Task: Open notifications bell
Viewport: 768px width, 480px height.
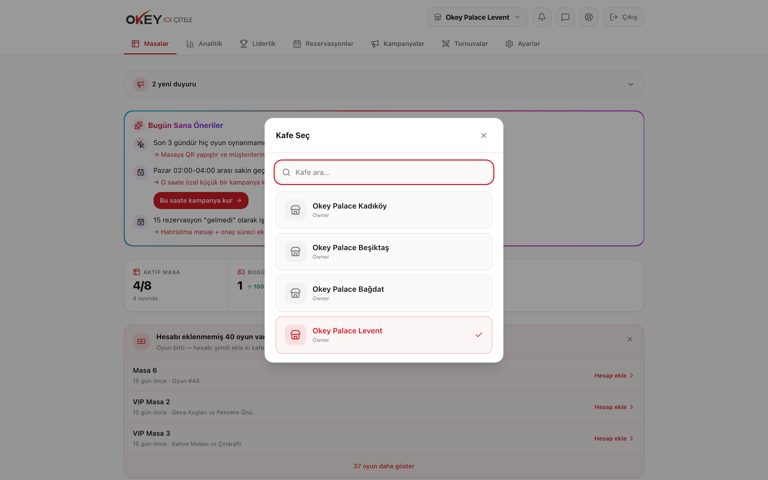Action: tap(542, 17)
